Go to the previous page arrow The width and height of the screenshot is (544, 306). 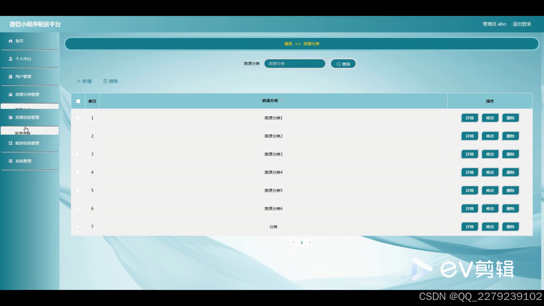click(x=293, y=242)
